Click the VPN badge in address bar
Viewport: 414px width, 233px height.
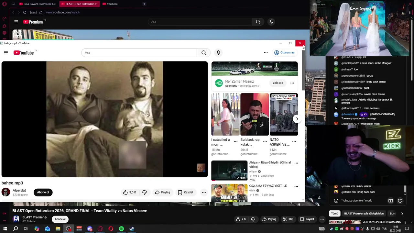tap(33, 12)
